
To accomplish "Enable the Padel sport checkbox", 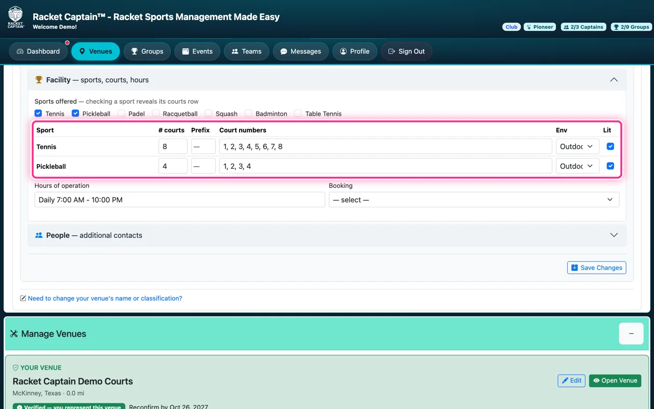I will (121, 113).
